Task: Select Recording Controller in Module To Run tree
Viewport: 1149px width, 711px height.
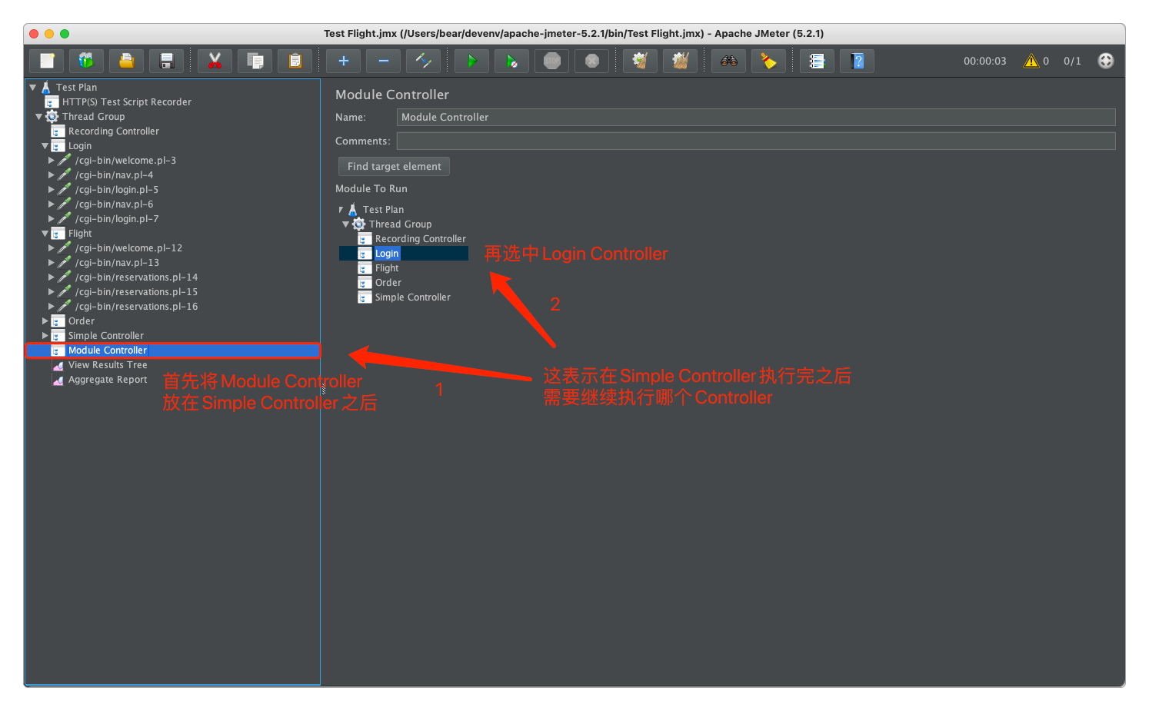Action: [421, 239]
